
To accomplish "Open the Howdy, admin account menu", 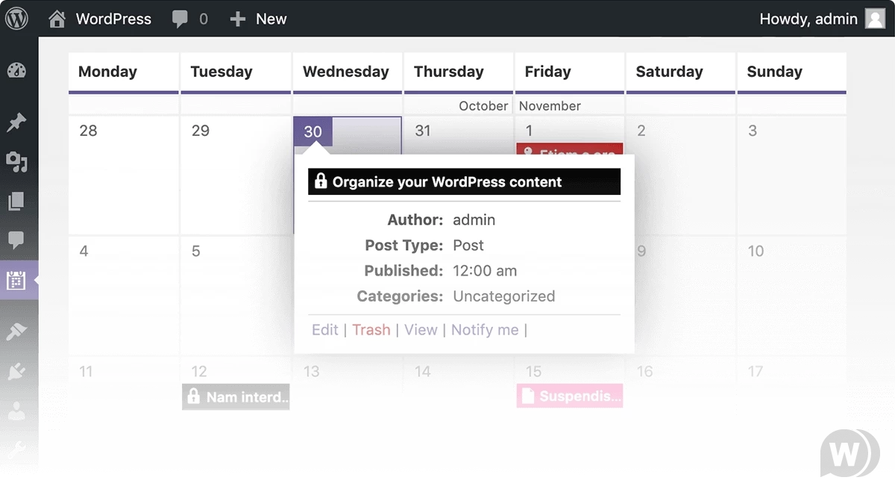I will coord(822,19).
